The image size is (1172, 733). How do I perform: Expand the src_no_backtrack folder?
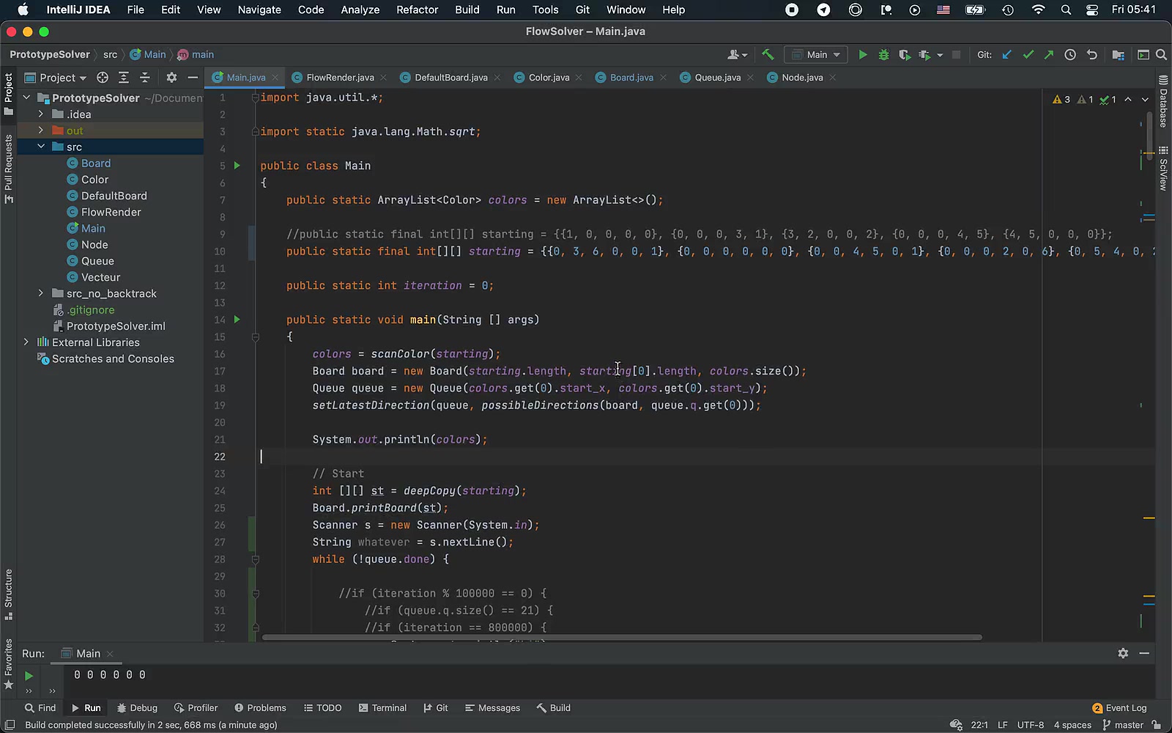click(x=41, y=293)
